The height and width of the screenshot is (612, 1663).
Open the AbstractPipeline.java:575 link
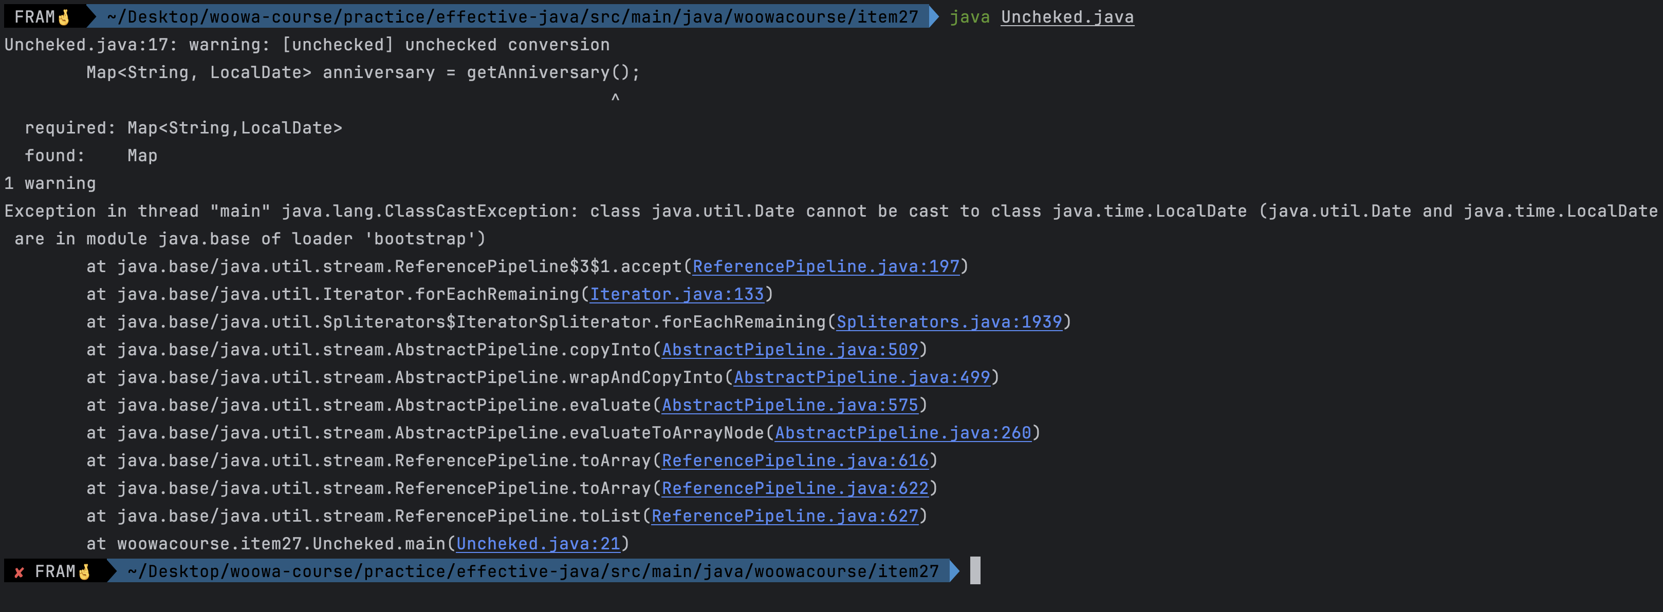click(789, 405)
